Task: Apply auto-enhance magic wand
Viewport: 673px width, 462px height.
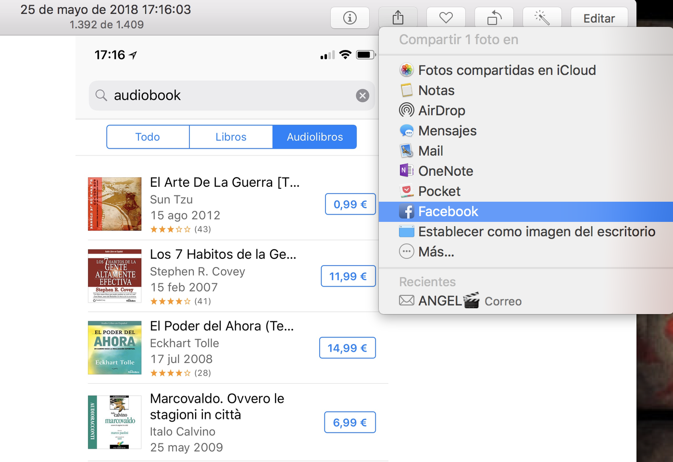Action: [x=542, y=18]
